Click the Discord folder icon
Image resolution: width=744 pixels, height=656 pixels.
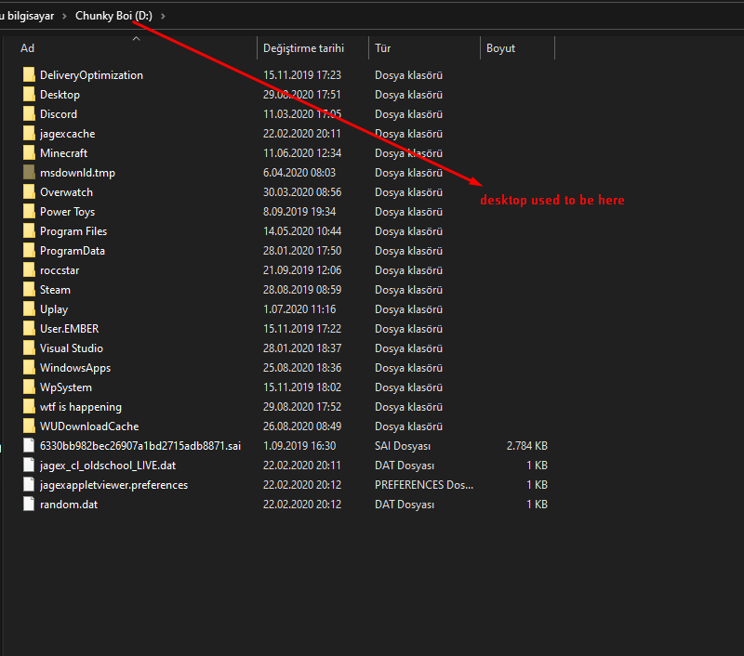[x=29, y=113]
